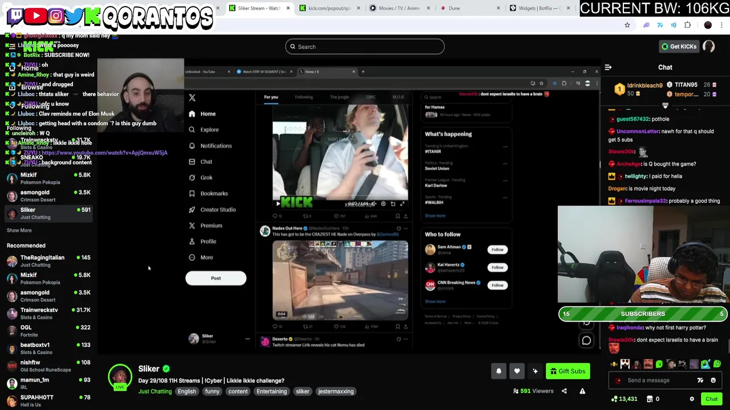This screenshot has width=730, height=410.
Task: Open TheRagingItalian in Recommended list
Action: coord(48,261)
